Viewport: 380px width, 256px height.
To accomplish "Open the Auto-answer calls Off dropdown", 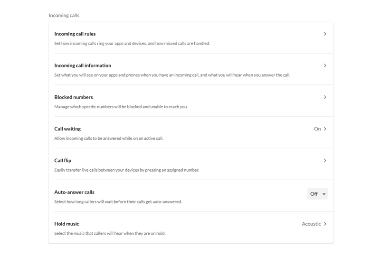I will point(317,194).
